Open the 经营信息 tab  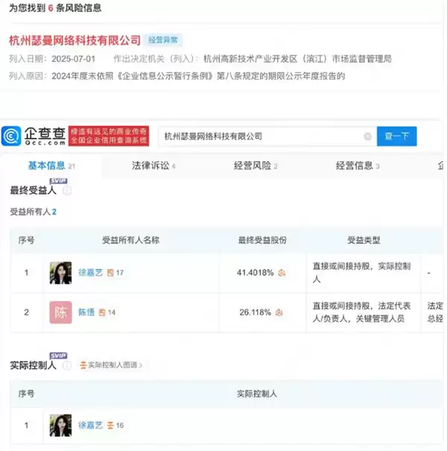coord(356,165)
